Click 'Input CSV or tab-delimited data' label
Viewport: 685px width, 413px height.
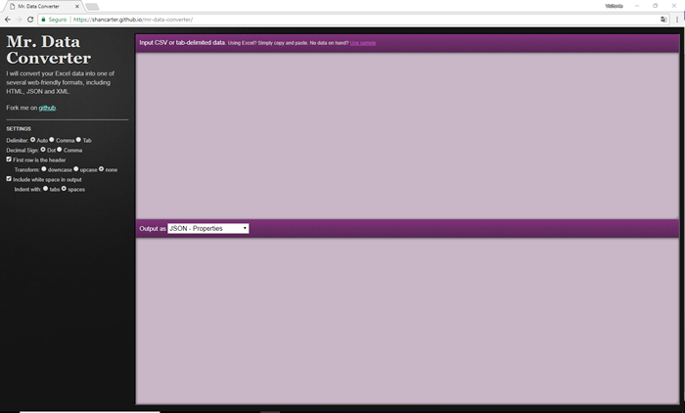click(182, 43)
